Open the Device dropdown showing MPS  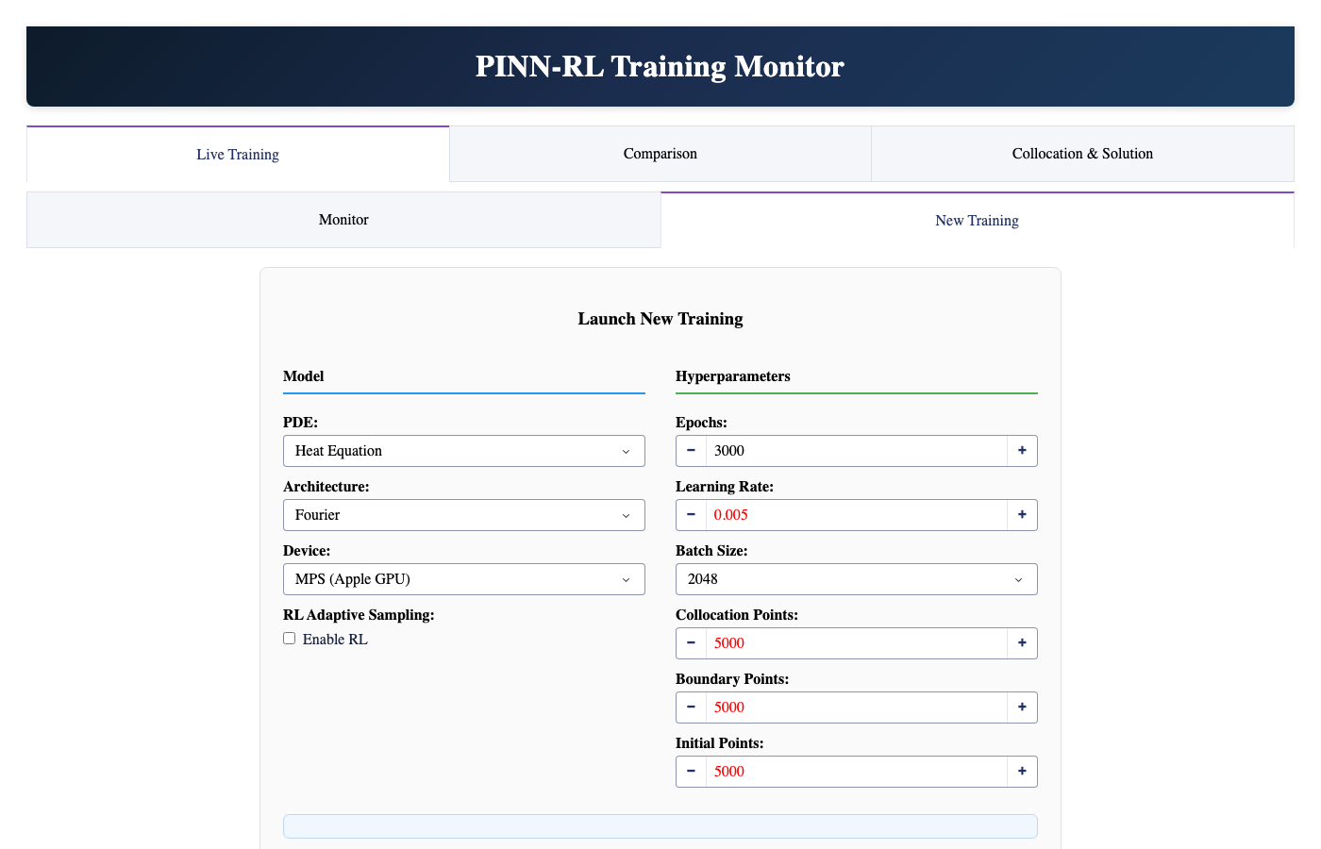pos(464,579)
